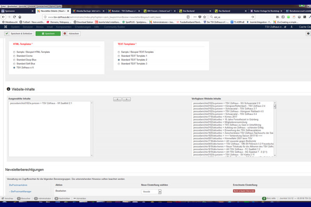Open the Benutzer admin menu
This screenshot has height=207, width=311.
click(x=28, y=27)
